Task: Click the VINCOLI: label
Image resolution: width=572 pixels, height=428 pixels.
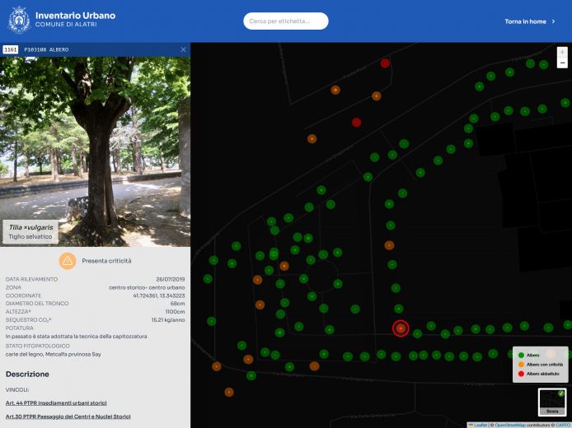Action: [x=17, y=390]
